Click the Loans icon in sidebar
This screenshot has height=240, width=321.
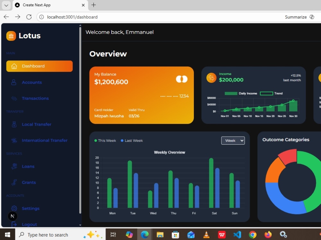pyautogui.click(x=14, y=166)
